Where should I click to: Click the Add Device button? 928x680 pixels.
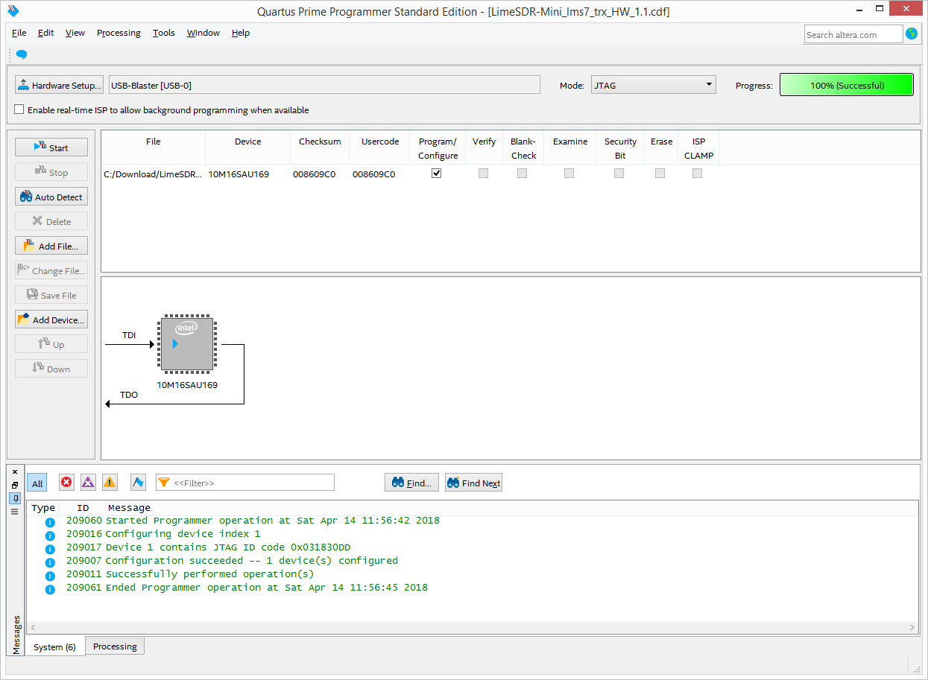point(51,320)
